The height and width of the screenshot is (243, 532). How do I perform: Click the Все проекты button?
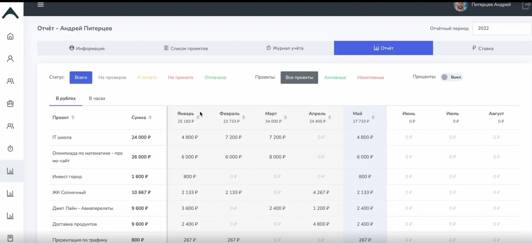point(299,78)
